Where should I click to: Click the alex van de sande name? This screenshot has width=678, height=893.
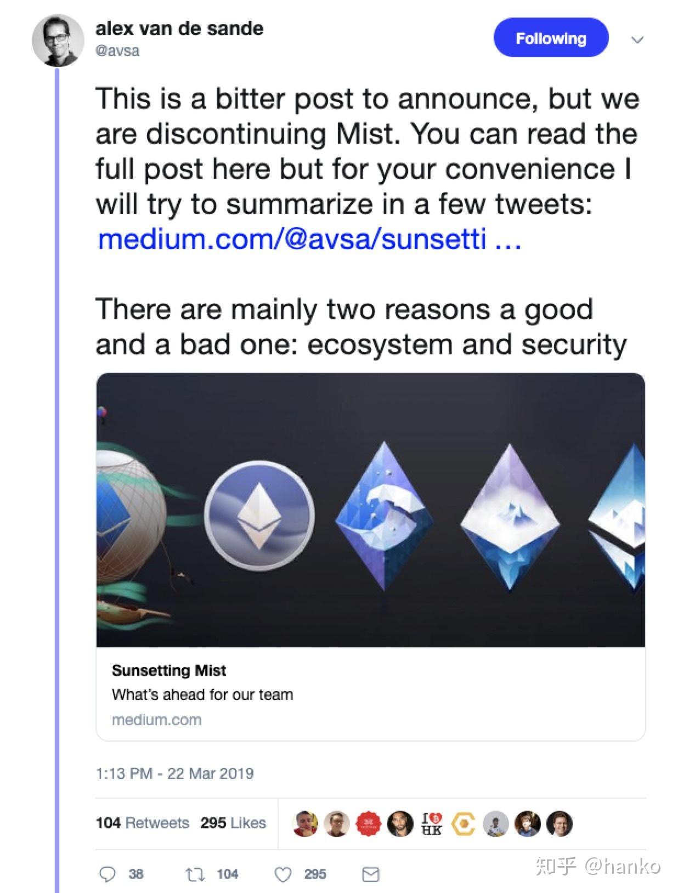(179, 29)
